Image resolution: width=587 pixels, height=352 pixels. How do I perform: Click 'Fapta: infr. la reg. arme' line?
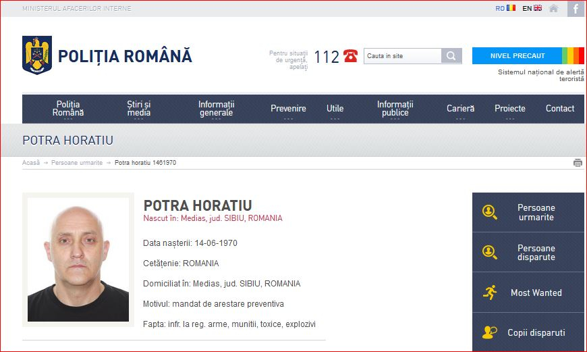(x=229, y=324)
